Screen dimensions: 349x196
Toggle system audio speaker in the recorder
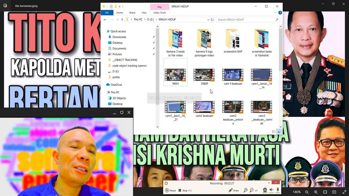click(271, 190)
